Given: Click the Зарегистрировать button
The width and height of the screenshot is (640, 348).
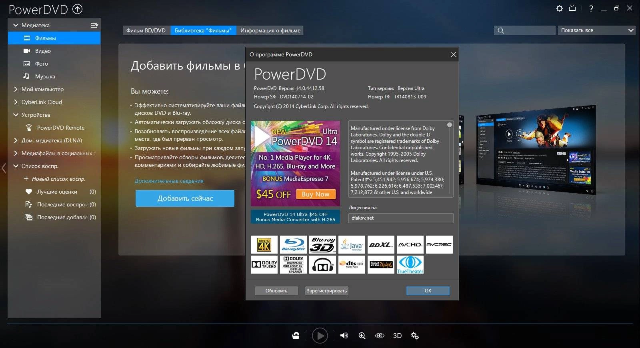Looking at the screenshot, I should pyautogui.click(x=326, y=291).
